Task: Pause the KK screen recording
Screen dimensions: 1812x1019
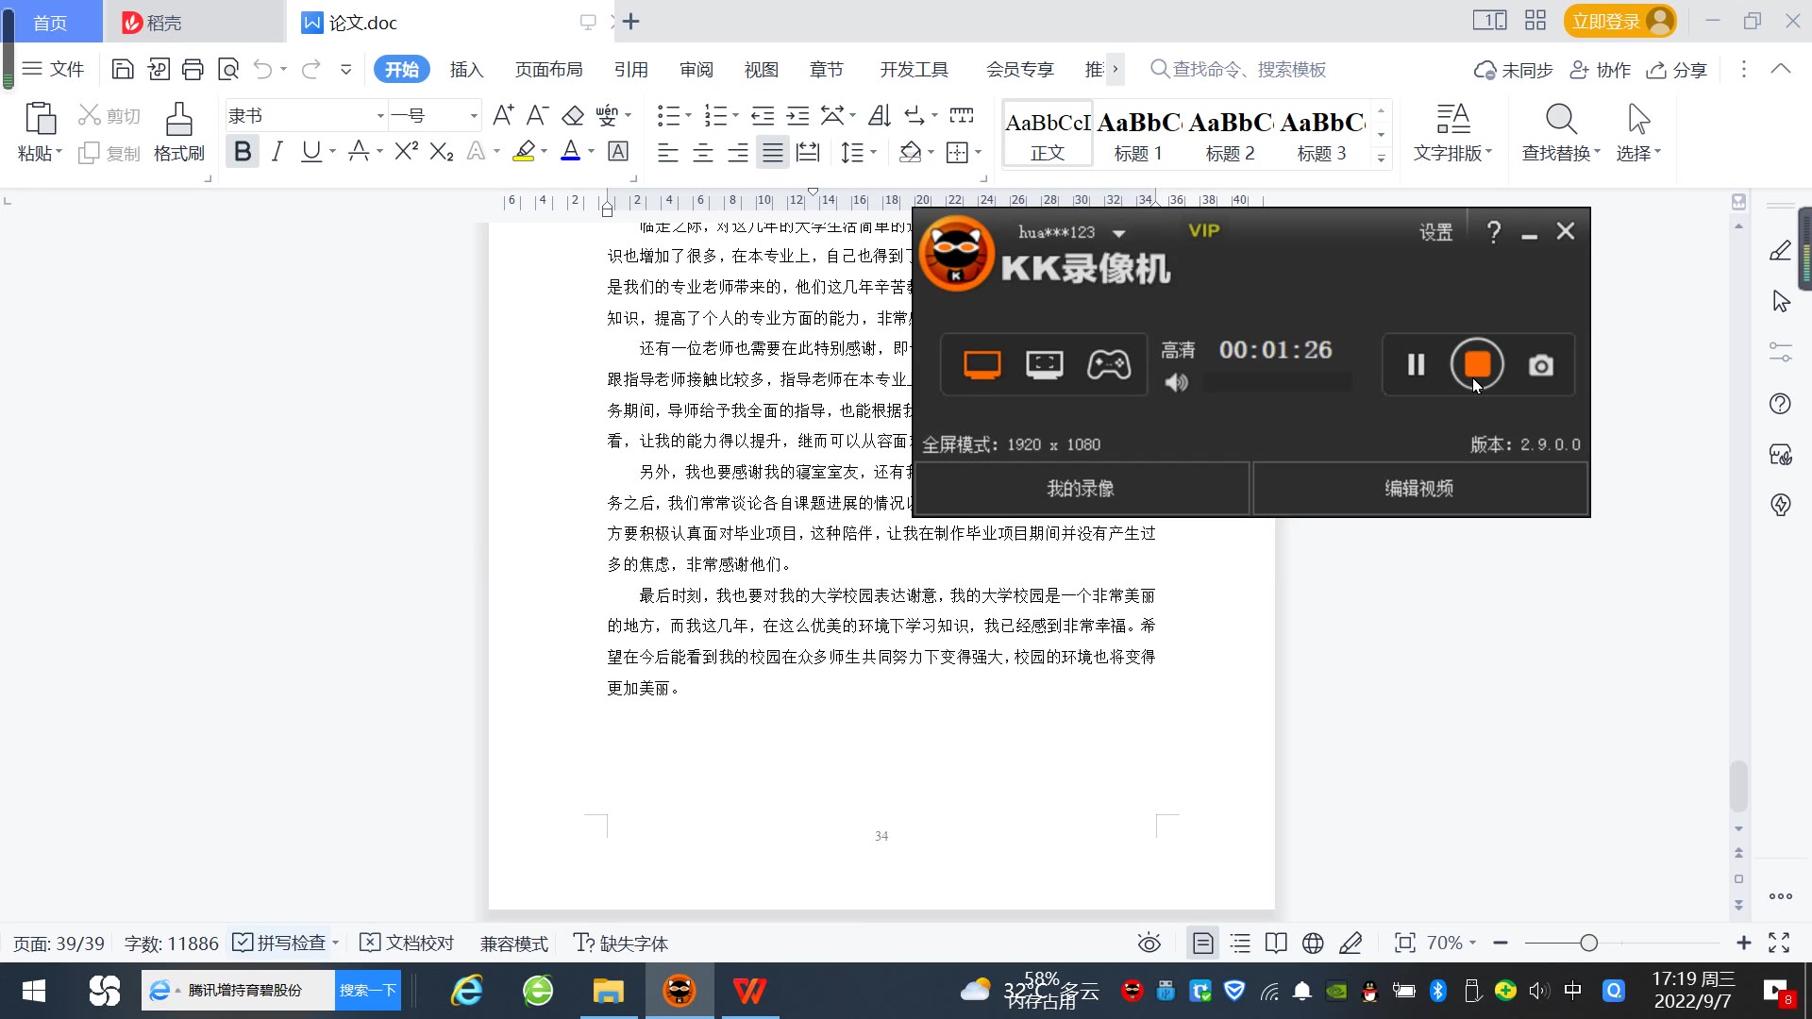Action: click(1416, 364)
